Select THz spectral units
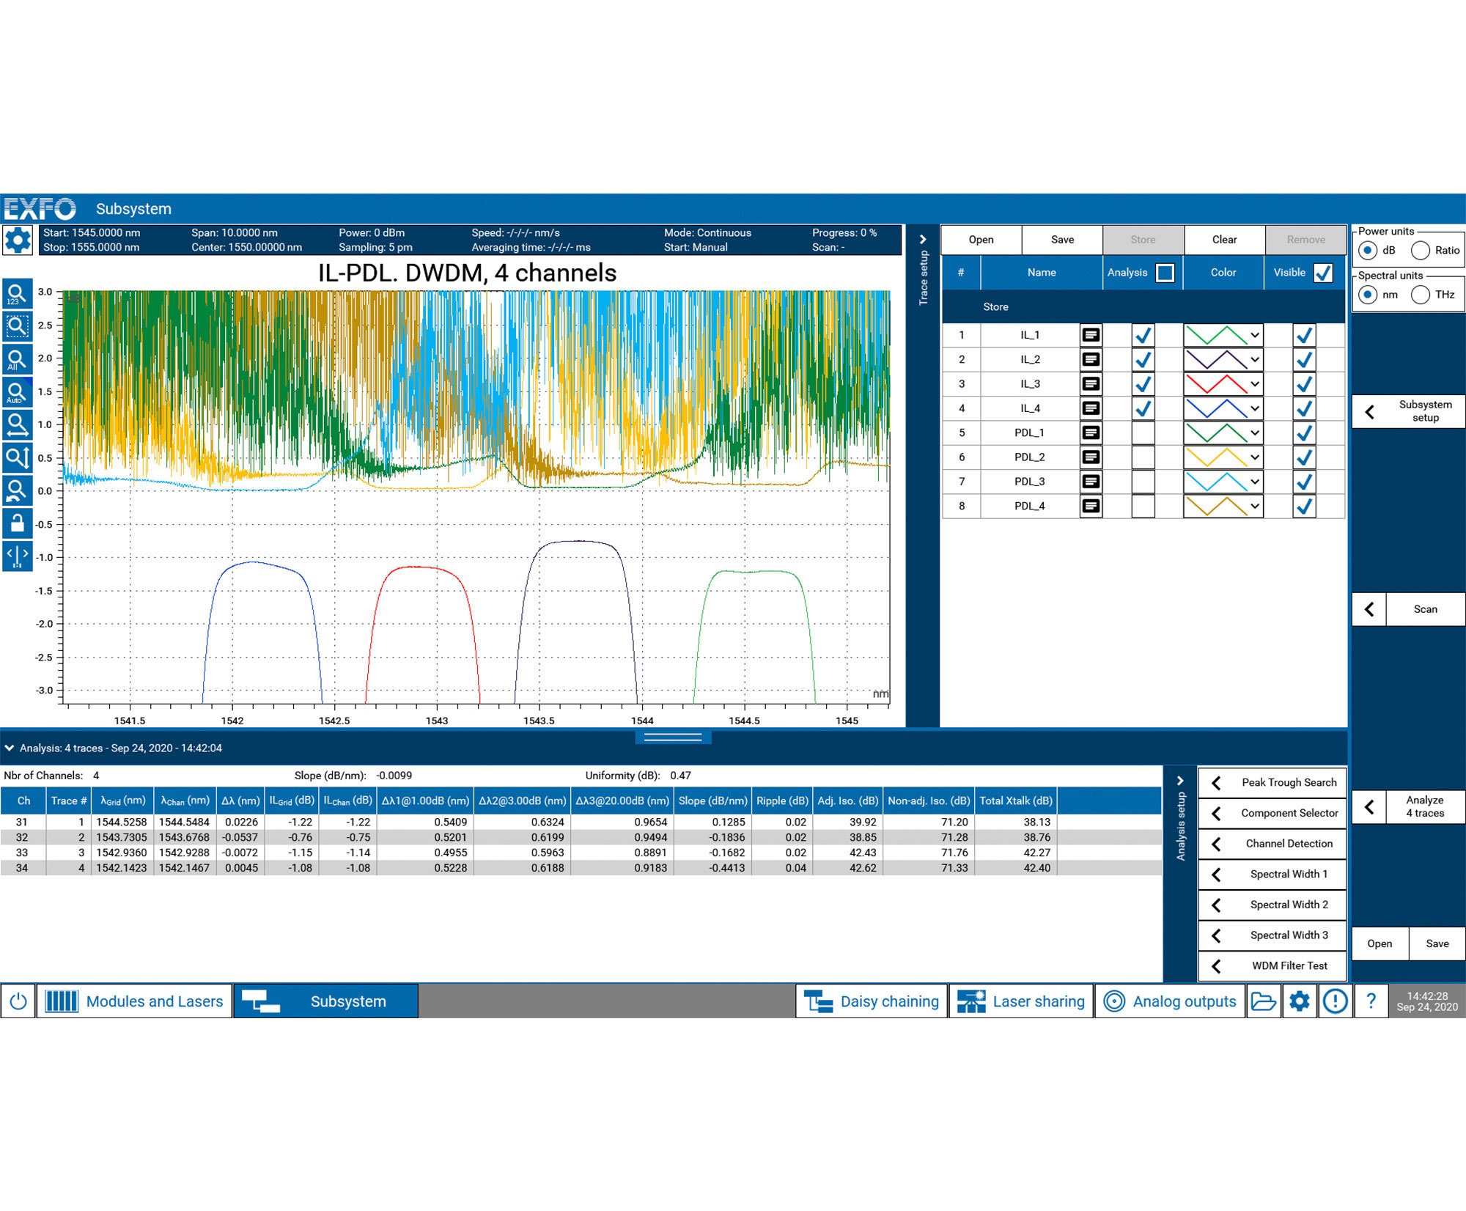The width and height of the screenshot is (1466, 1211). coord(1421,295)
